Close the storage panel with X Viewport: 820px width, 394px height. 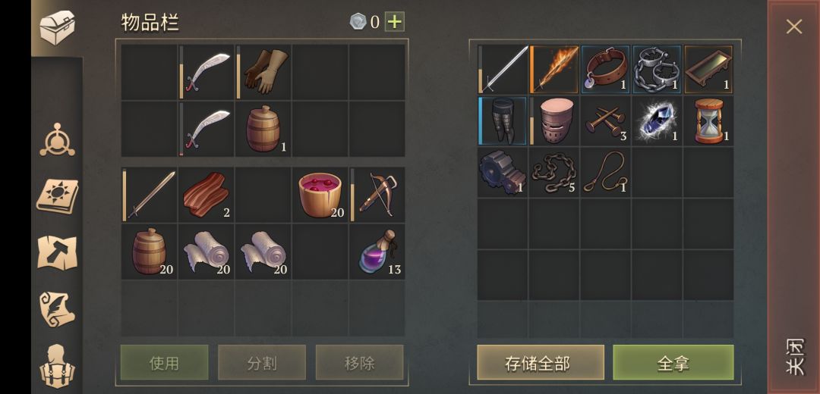pyautogui.click(x=794, y=27)
